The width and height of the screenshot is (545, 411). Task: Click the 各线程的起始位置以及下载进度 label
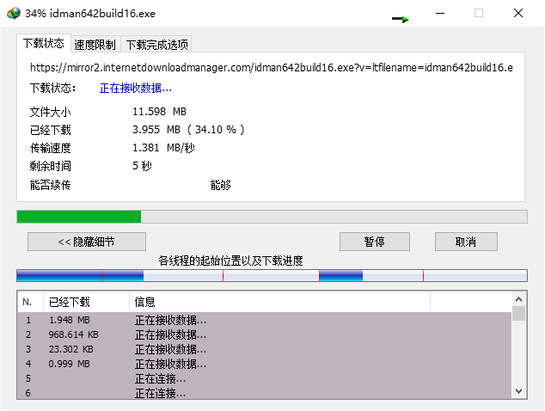coord(230,261)
